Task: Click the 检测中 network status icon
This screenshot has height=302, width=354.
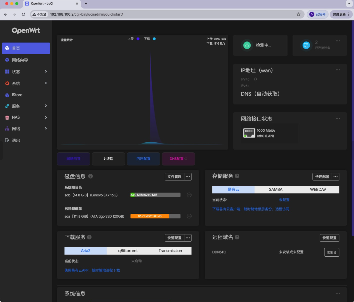Action: tap(247, 45)
